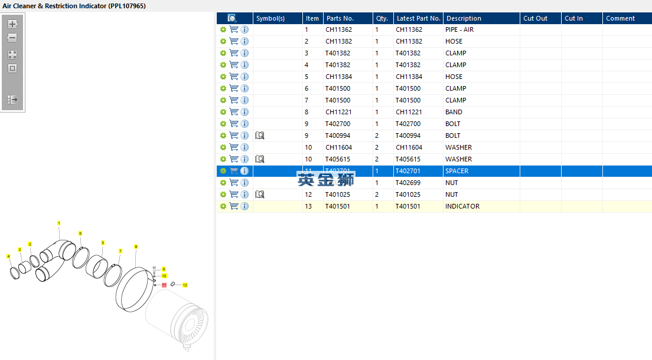The height and width of the screenshot is (360, 652).
Task: Sort by the Latest Part No. column header
Action: click(418, 18)
